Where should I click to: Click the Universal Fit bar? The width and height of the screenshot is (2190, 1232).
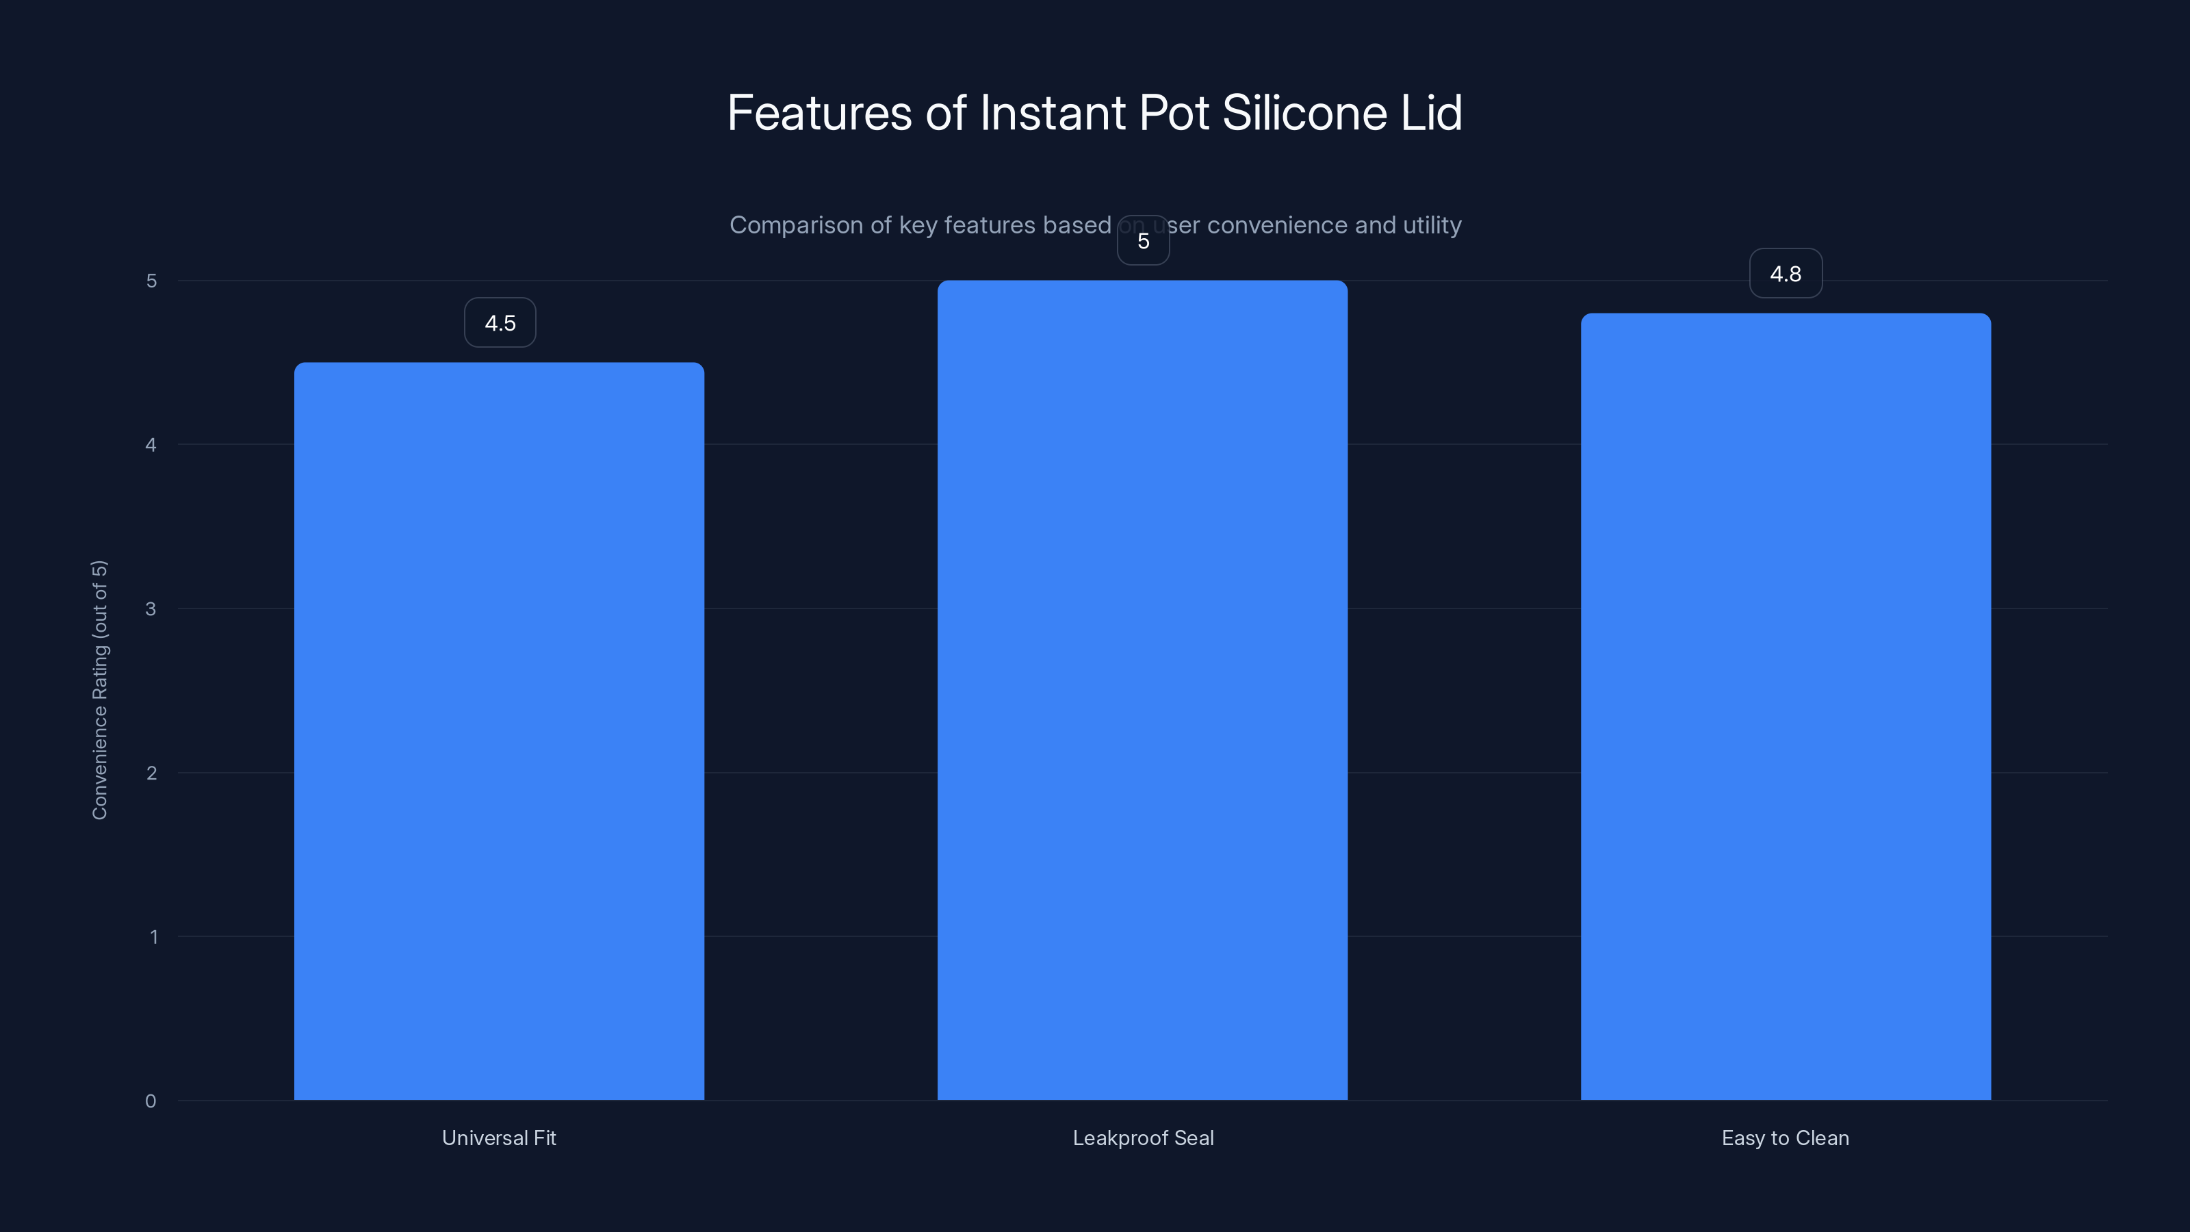pos(499,731)
